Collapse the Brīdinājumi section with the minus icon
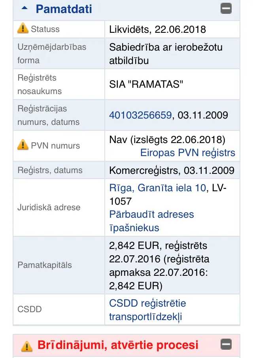This screenshot has width=253, height=358. point(226,344)
